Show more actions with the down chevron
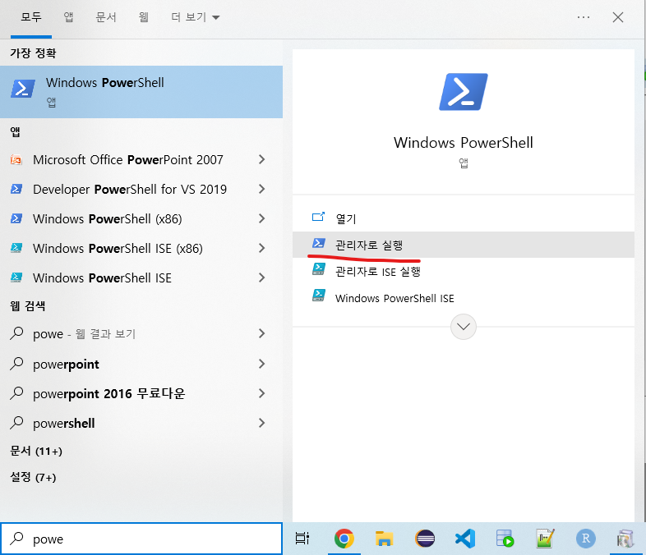Screen dimensions: 646x555 click(x=464, y=327)
